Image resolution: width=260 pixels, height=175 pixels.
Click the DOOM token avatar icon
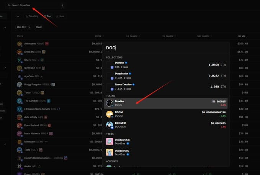[110, 114]
